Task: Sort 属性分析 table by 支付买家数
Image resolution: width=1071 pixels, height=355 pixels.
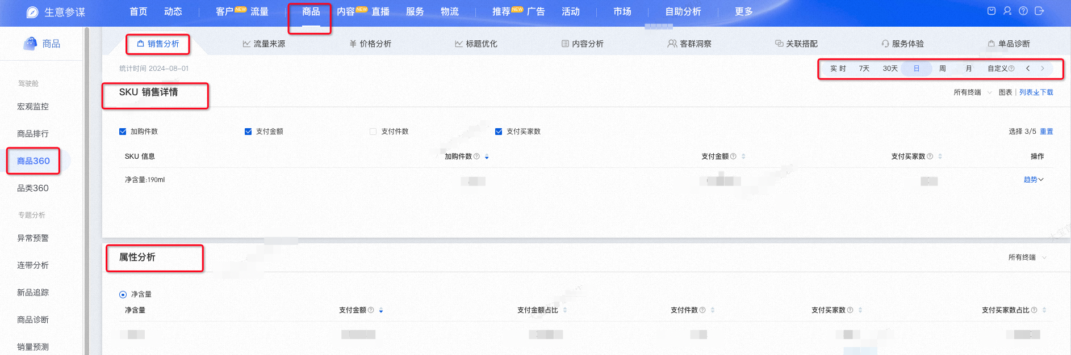Action: [860, 310]
